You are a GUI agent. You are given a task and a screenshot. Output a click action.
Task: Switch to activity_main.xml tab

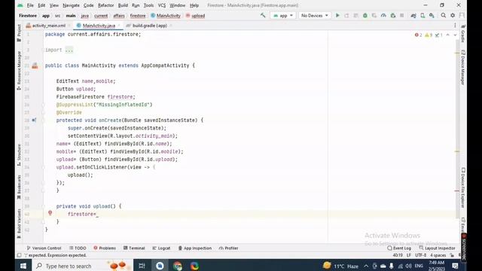tap(49, 26)
